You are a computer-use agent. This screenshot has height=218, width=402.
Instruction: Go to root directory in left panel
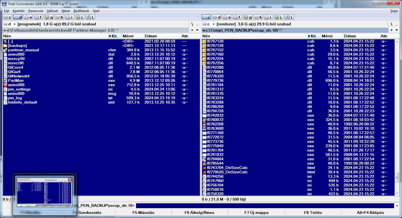(192, 24)
